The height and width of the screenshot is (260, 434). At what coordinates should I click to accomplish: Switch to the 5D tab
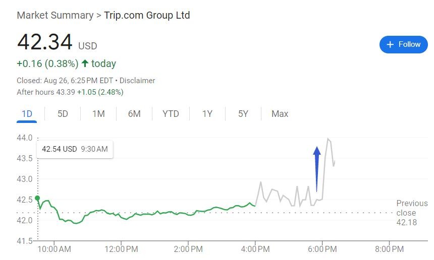63,114
